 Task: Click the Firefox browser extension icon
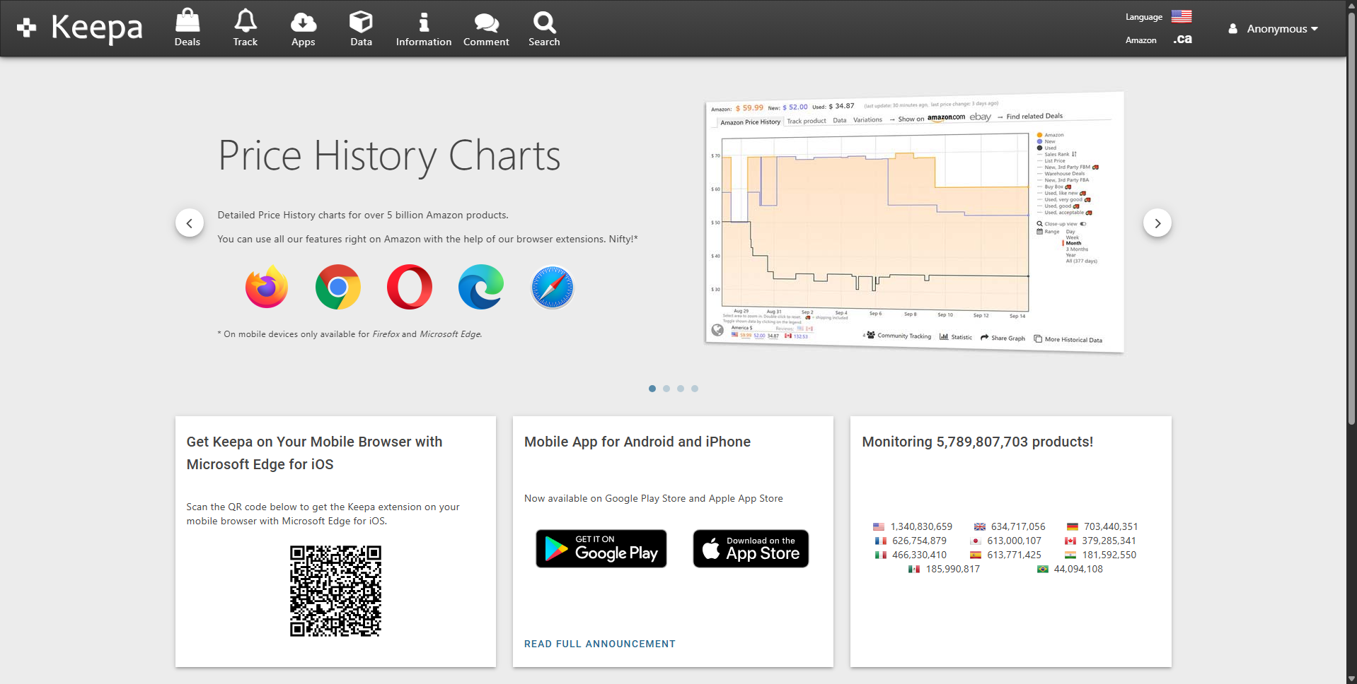coord(267,287)
